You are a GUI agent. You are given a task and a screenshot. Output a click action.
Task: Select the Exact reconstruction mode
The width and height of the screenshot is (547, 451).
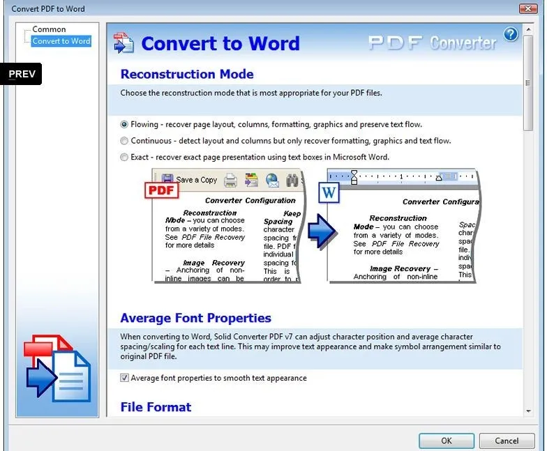click(x=124, y=158)
